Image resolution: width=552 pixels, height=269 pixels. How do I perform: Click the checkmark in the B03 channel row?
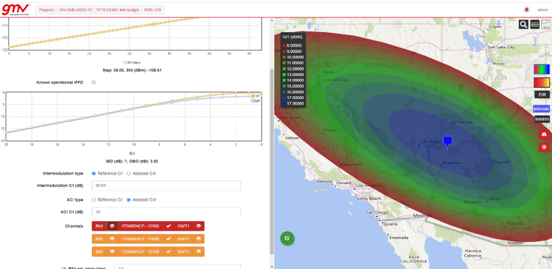(169, 252)
